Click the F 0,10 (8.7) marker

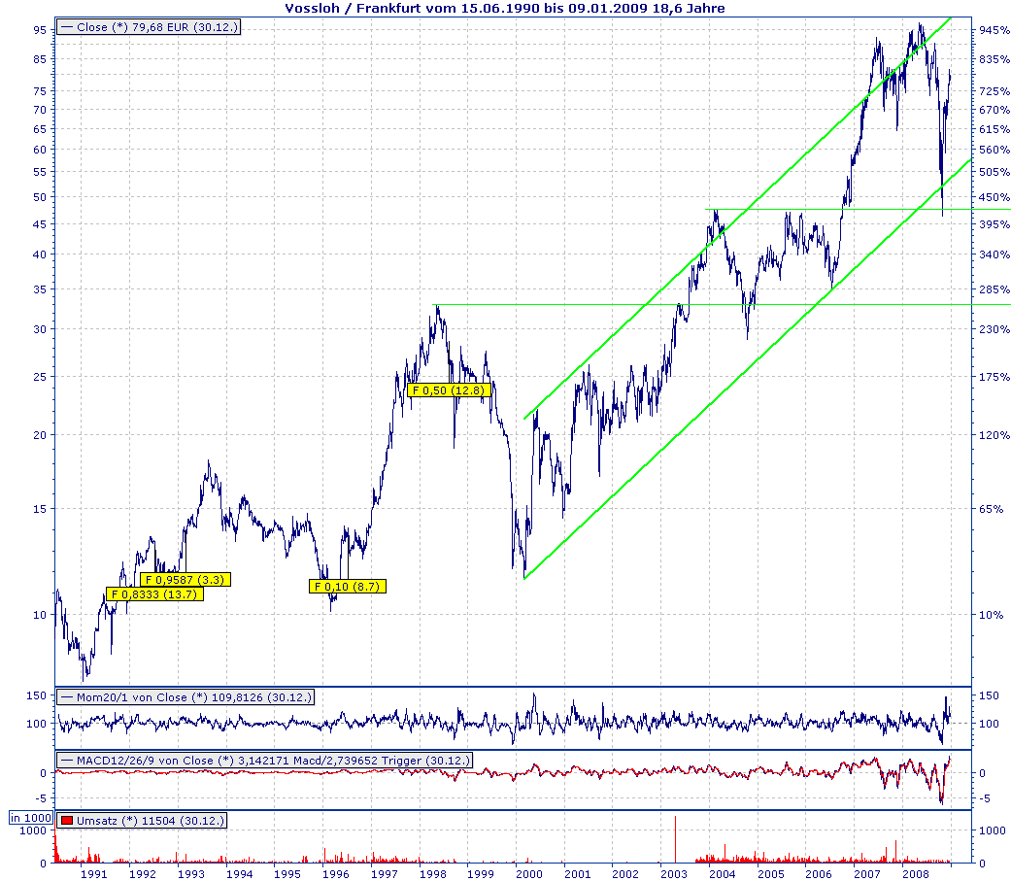pos(348,587)
